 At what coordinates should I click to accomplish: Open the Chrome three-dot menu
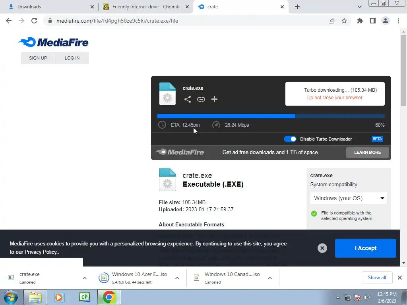point(398,21)
